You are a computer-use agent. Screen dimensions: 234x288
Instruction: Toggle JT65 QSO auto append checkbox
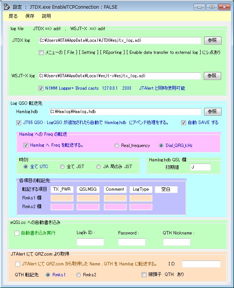coord(18,123)
